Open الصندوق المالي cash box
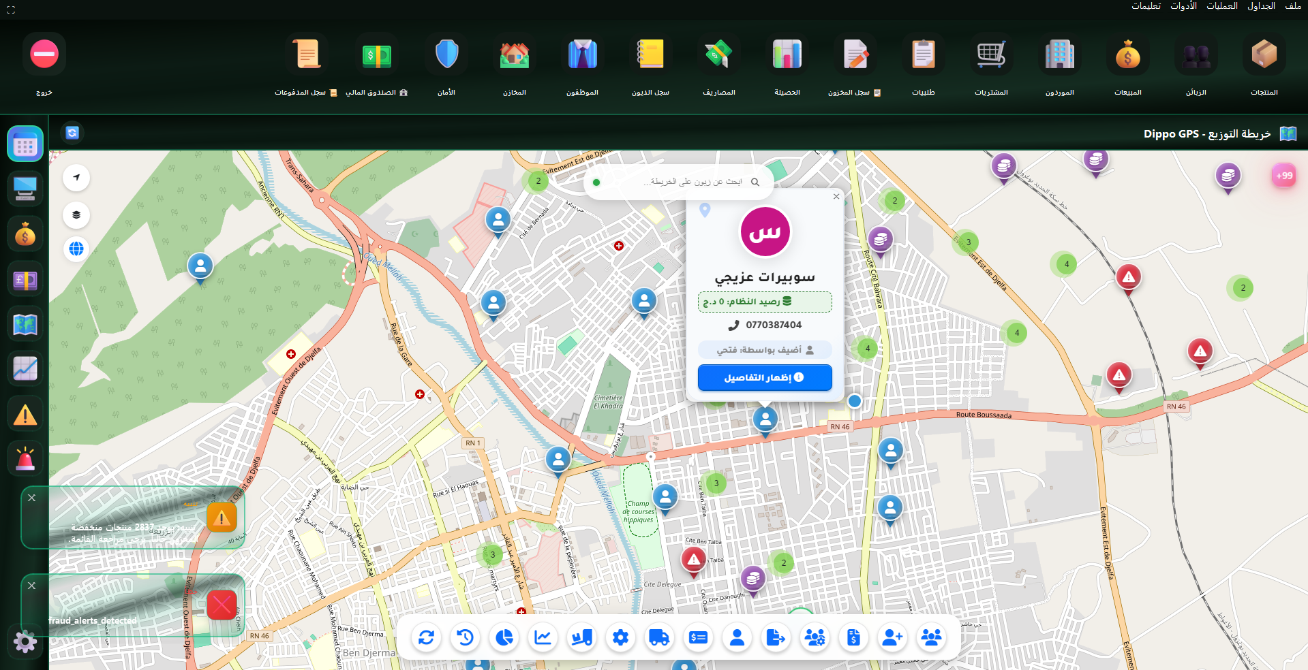 376,54
